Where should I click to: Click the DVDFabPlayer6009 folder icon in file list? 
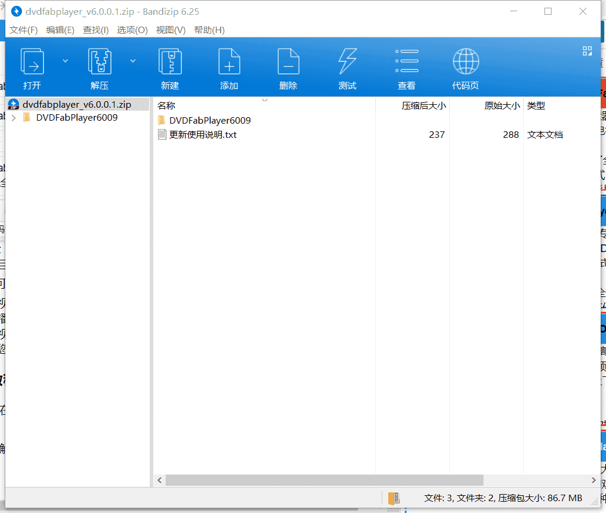[162, 120]
